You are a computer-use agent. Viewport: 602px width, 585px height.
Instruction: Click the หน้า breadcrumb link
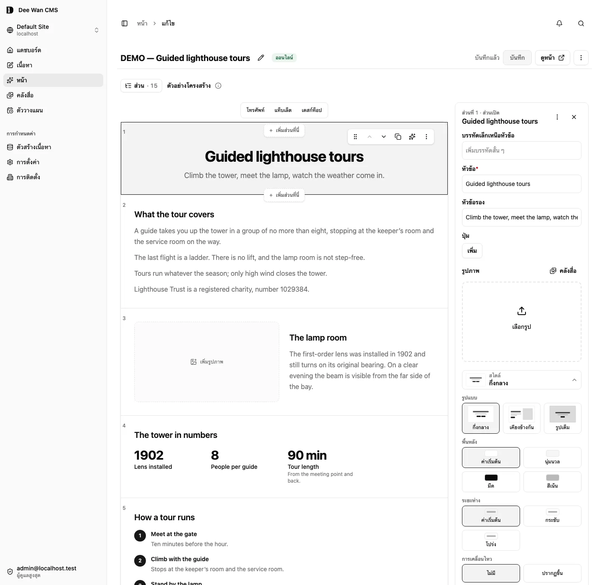pyautogui.click(x=142, y=23)
